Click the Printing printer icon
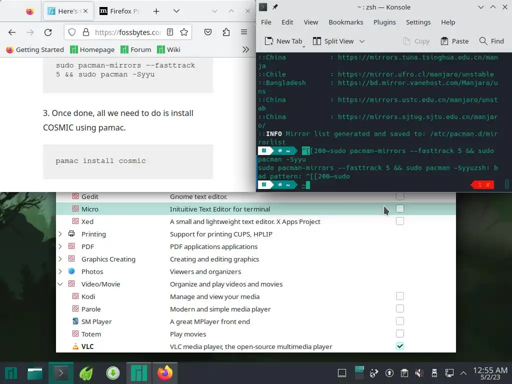 pos(71,234)
